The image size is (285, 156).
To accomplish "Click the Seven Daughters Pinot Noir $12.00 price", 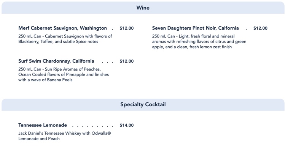I will 260,28.
